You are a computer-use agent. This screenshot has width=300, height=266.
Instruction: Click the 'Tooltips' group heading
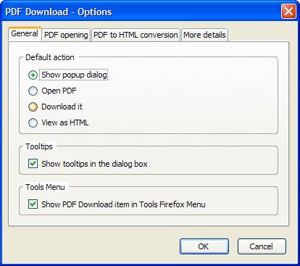pyautogui.click(x=39, y=146)
